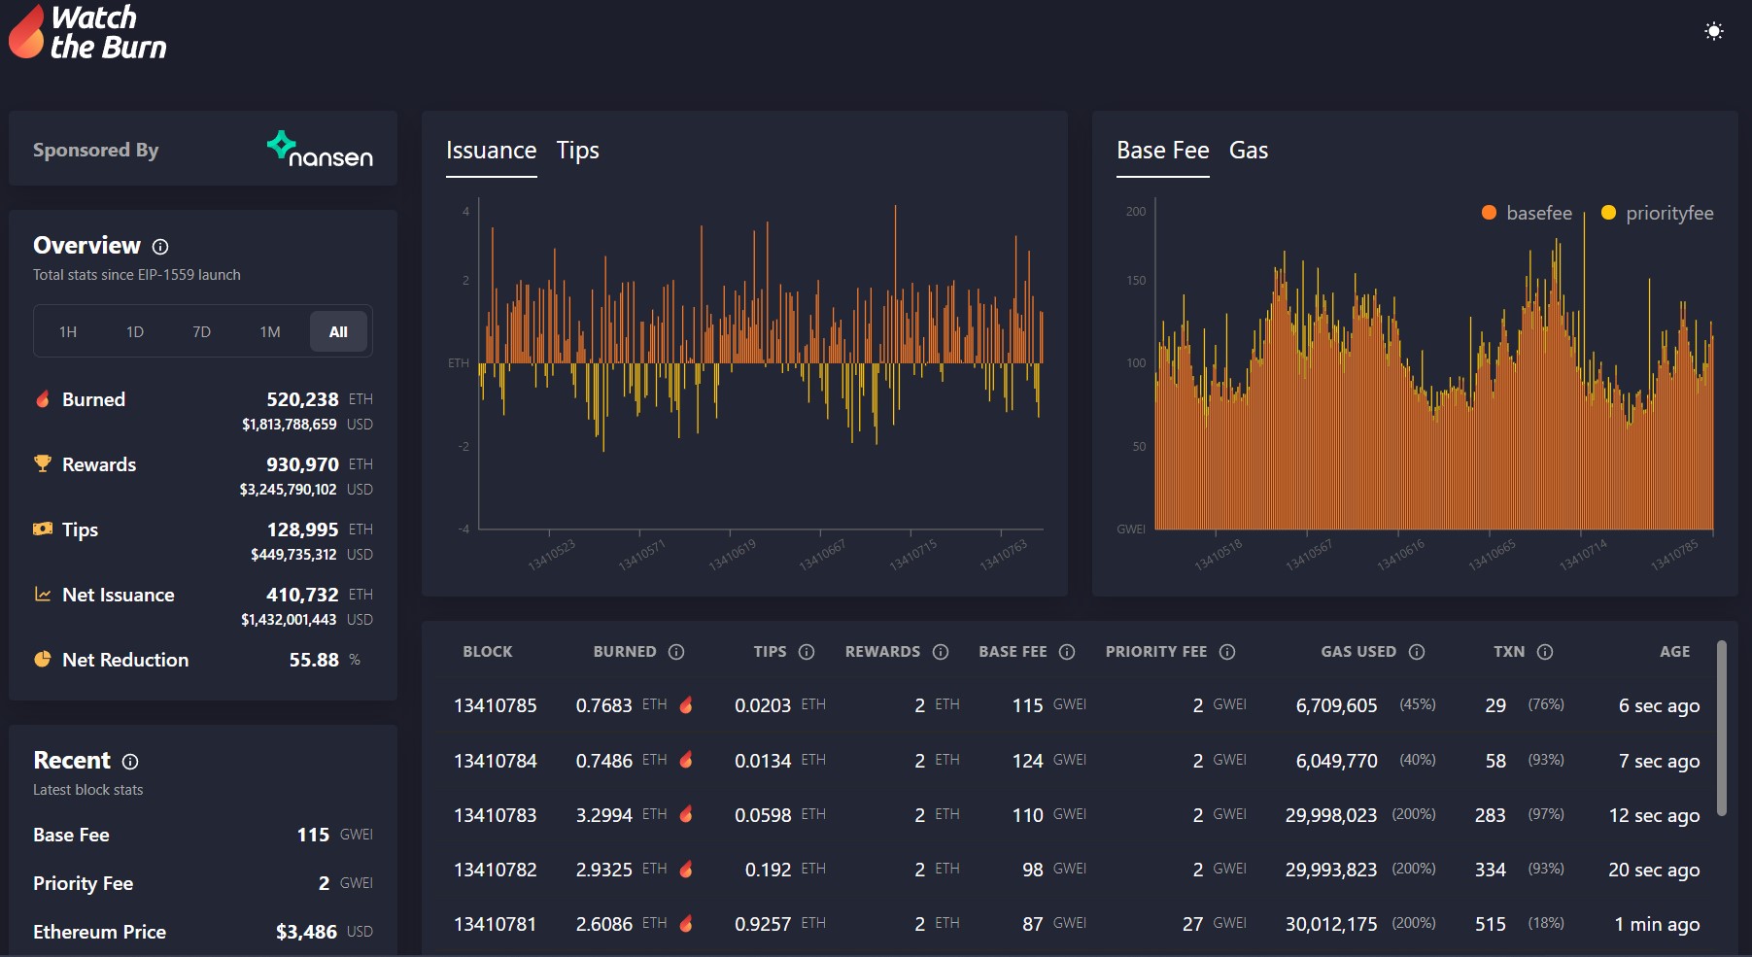The width and height of the screenshot is (1752, 957).
Task: Click the flame icon in row 13410784
Action: (686, 760)
